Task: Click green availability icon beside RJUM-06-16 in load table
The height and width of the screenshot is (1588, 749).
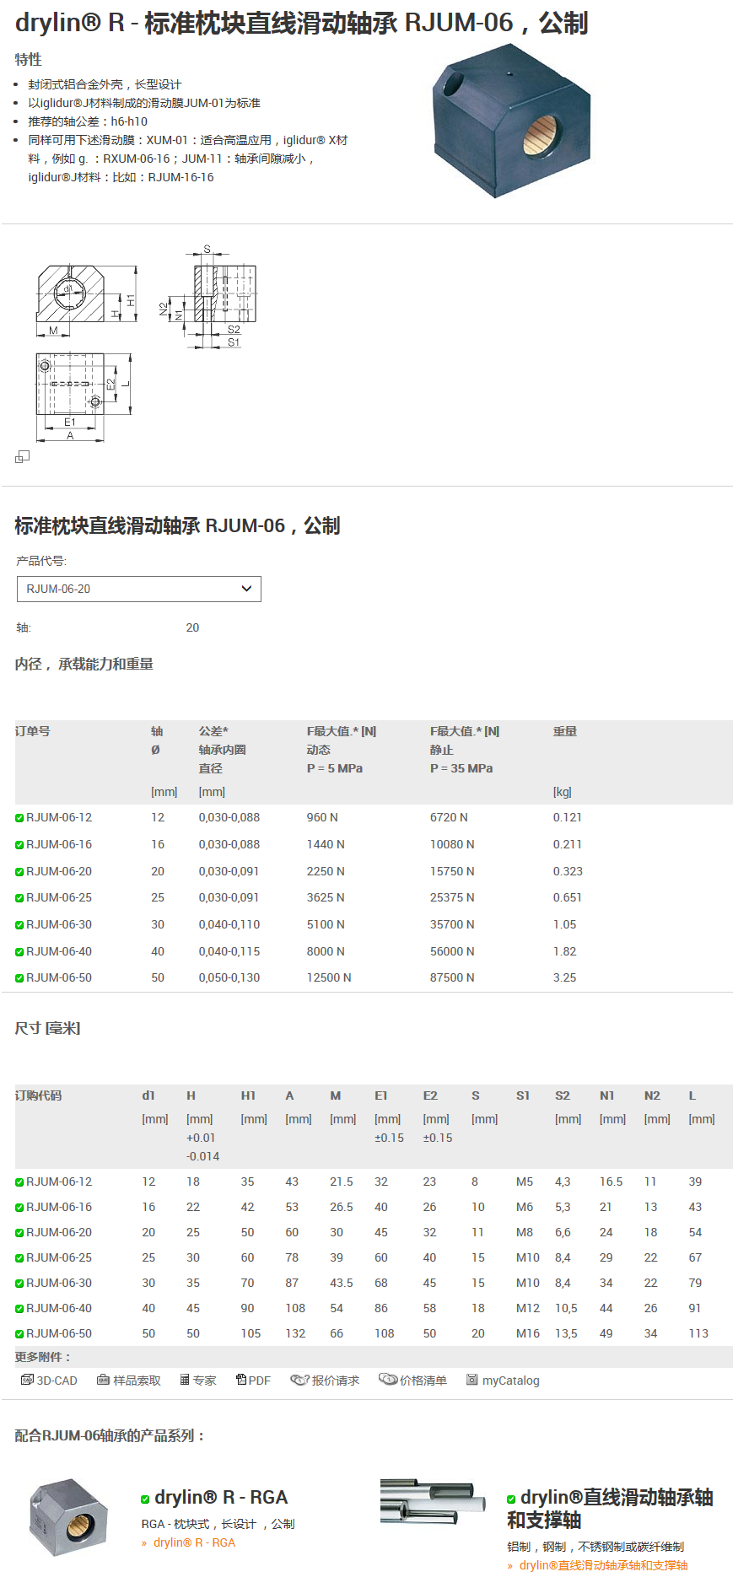Action: click(x=19, y=845)
